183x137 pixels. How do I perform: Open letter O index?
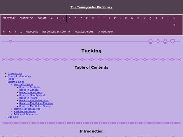point(138,18)
